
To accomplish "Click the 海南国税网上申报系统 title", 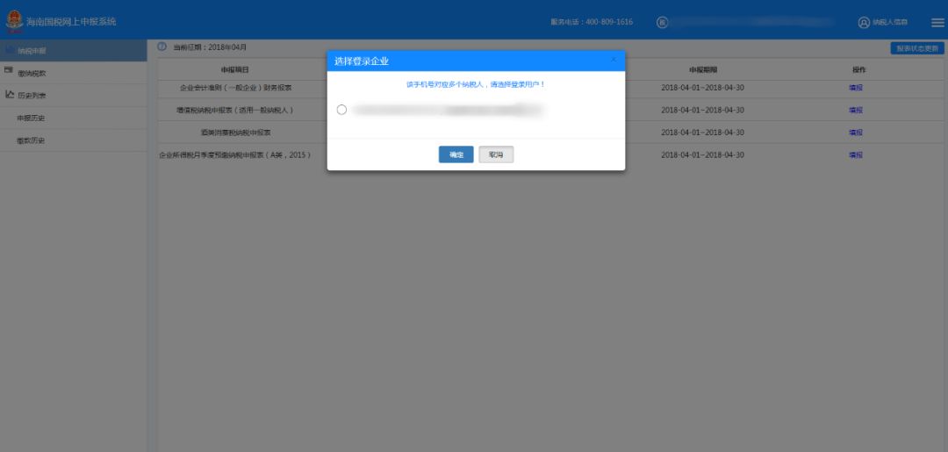I will point(71,22).
